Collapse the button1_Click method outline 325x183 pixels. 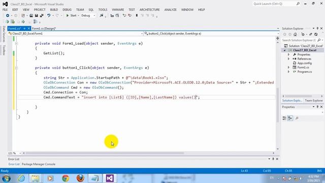click(x=16, y=68)
